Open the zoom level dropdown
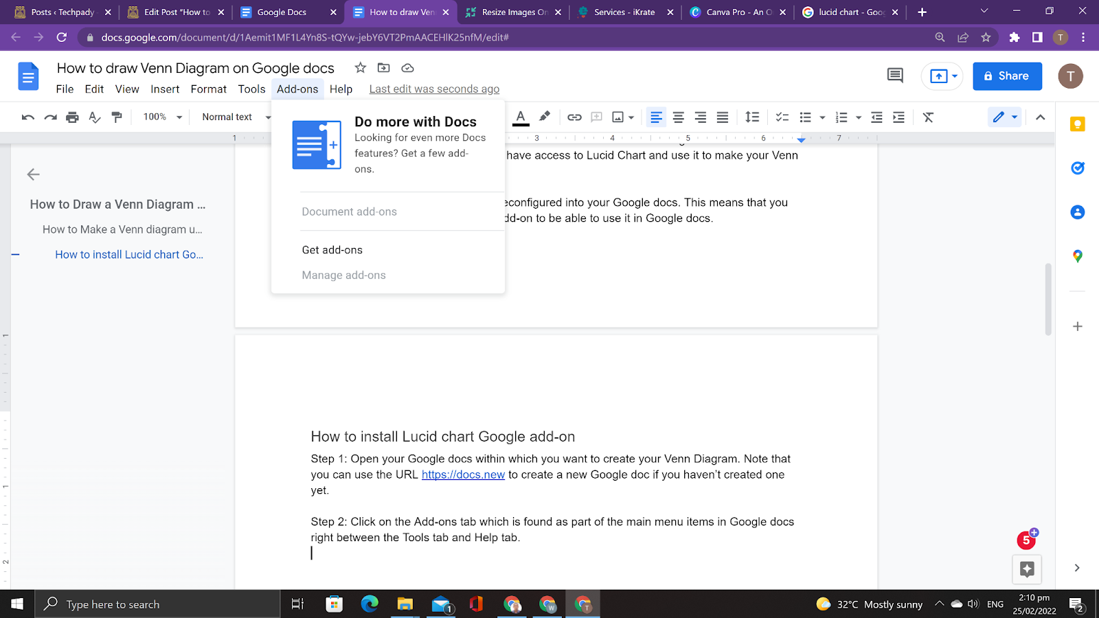This screenshot has height=618, width=1099. pyautogui.click(x=162, y=117)
